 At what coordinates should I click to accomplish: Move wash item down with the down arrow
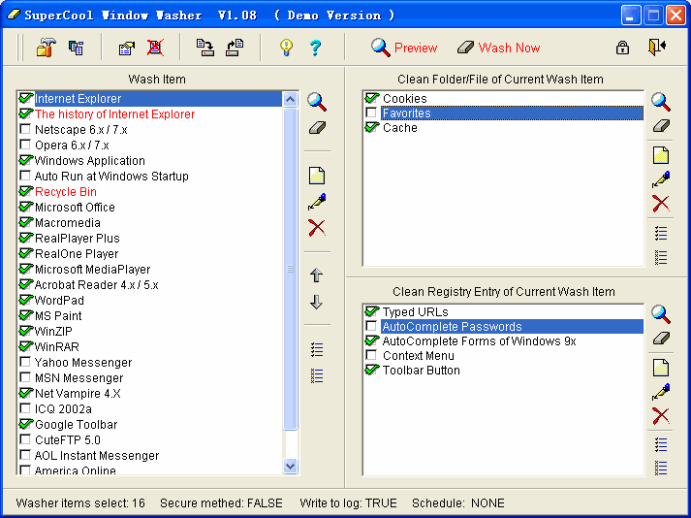pyautogui.click(x=316, y=303)
